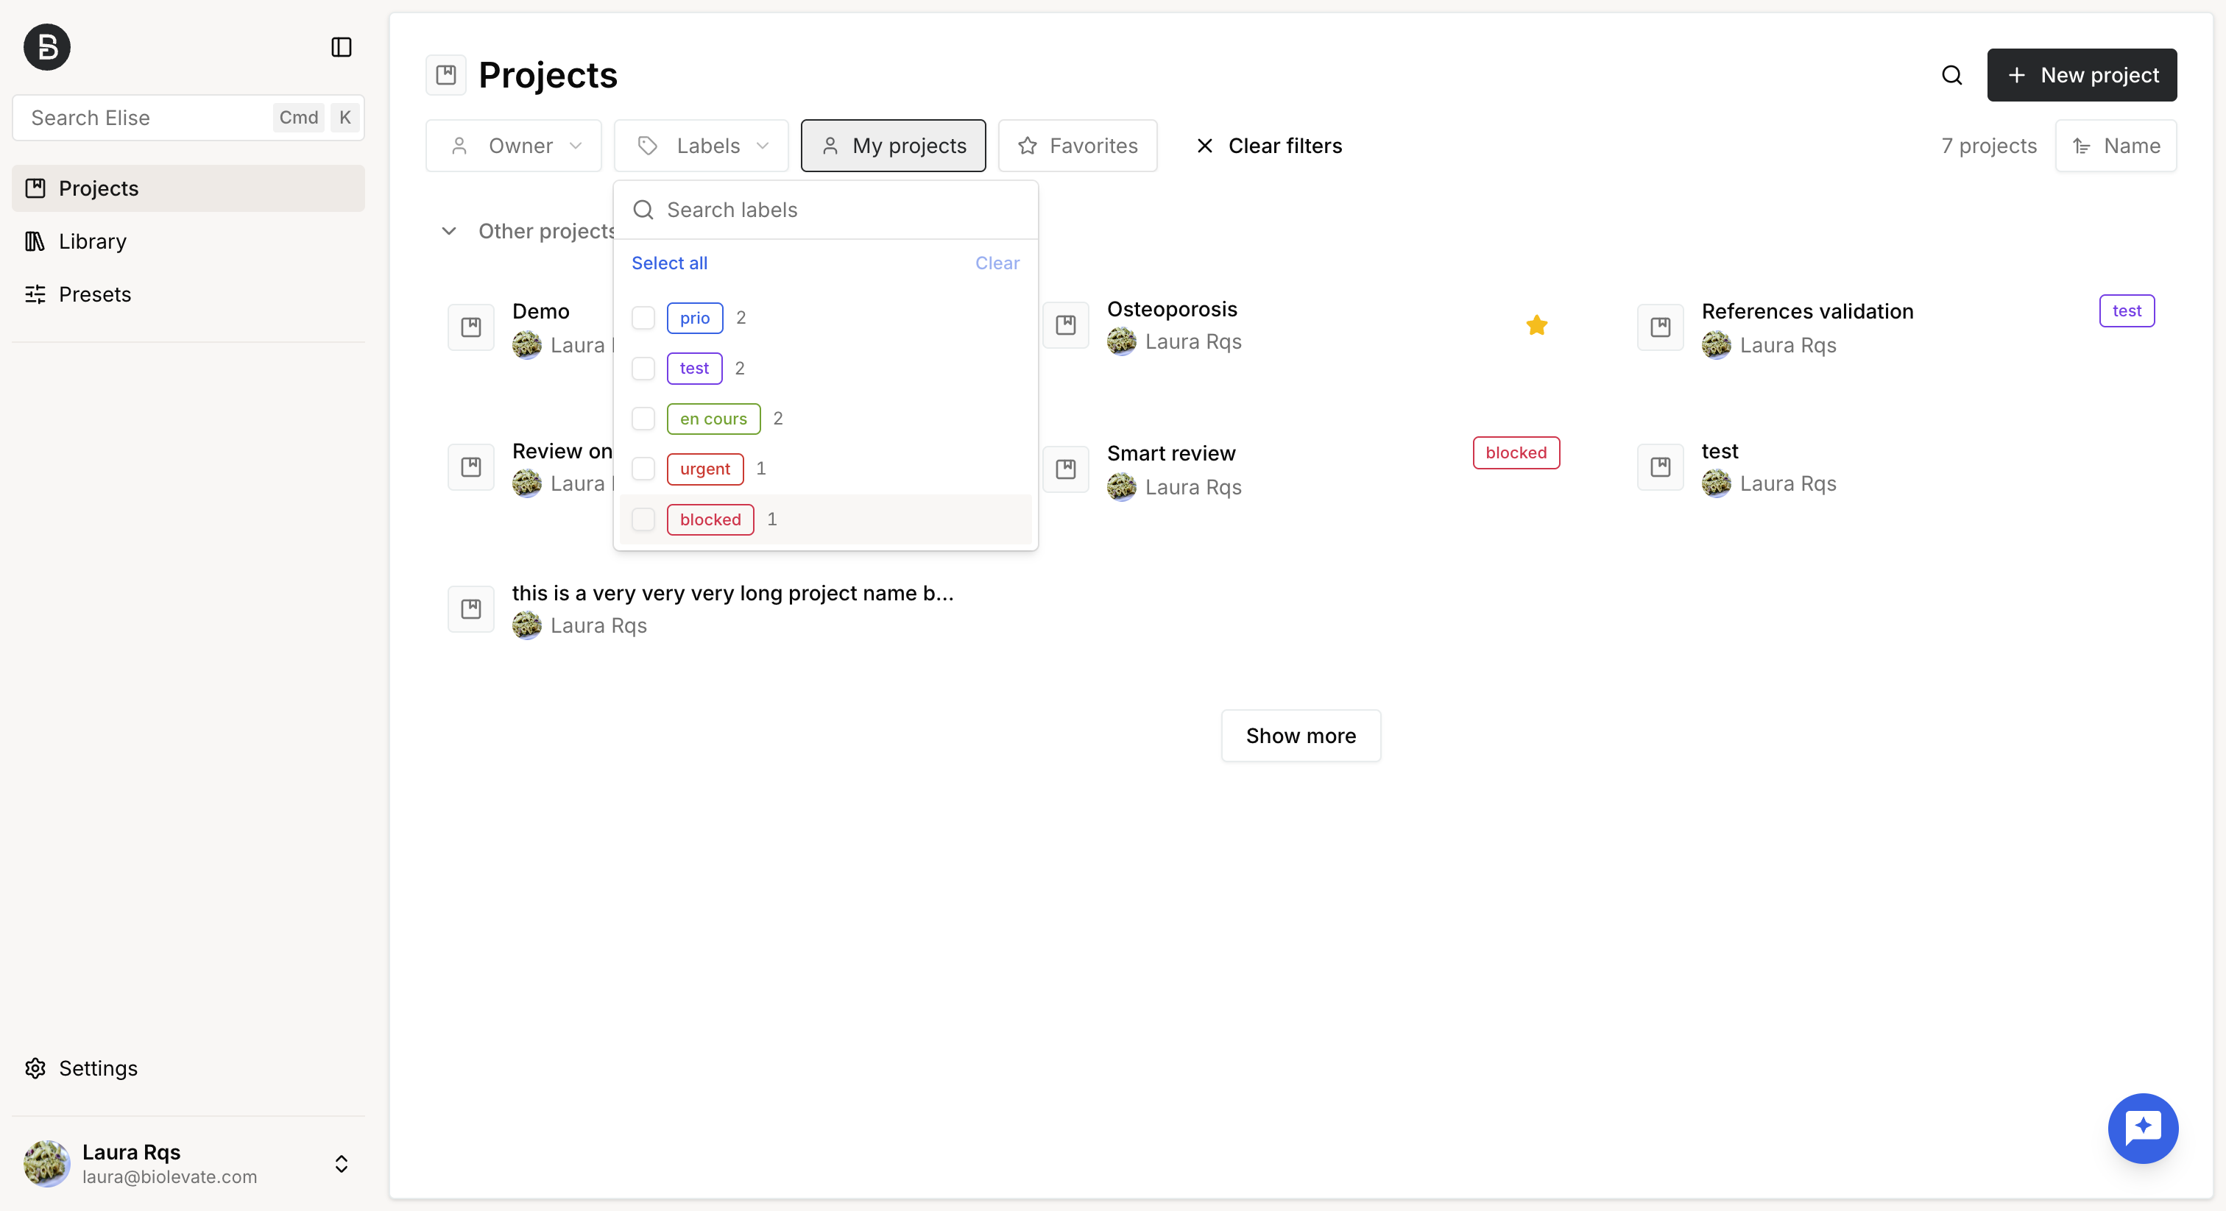The image size is (2226, 1211).
Task: Focus the Search labels field
Action: pos(825,210)
